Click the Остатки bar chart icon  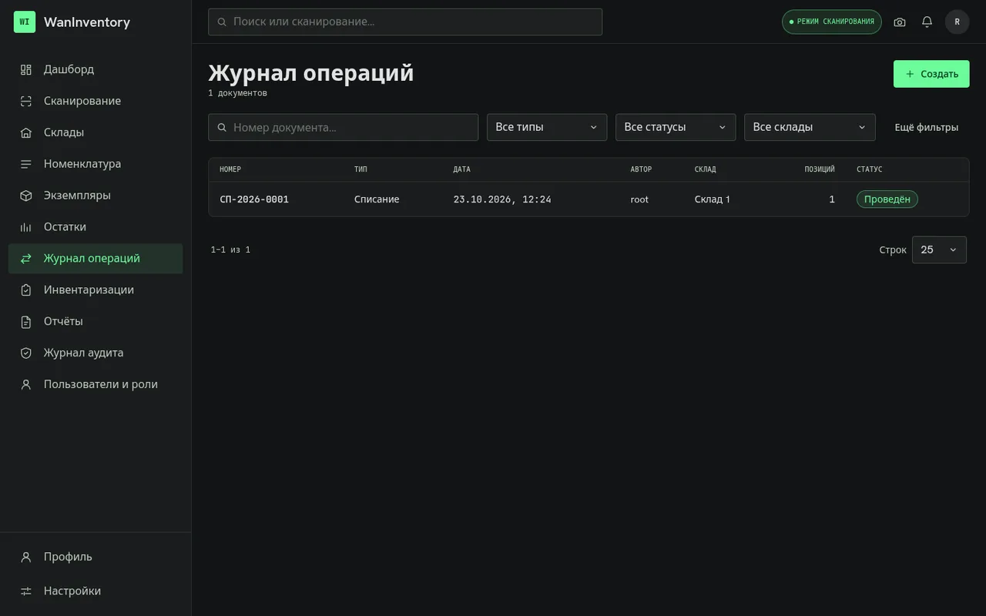click(26, 227)
